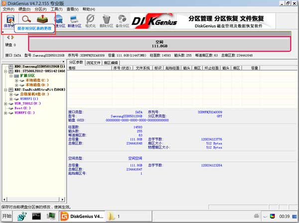Viewport: 299px width, 223px height.
Task: Open the 工具(T) menu
Action: point(56,9)
